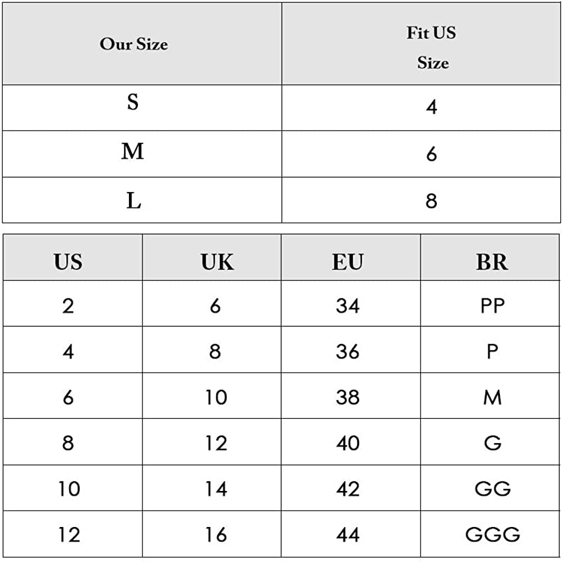This screenshot has width=563, height=563.
Task: Click the M cell under Our Size
Action: (x=133, y=151)
